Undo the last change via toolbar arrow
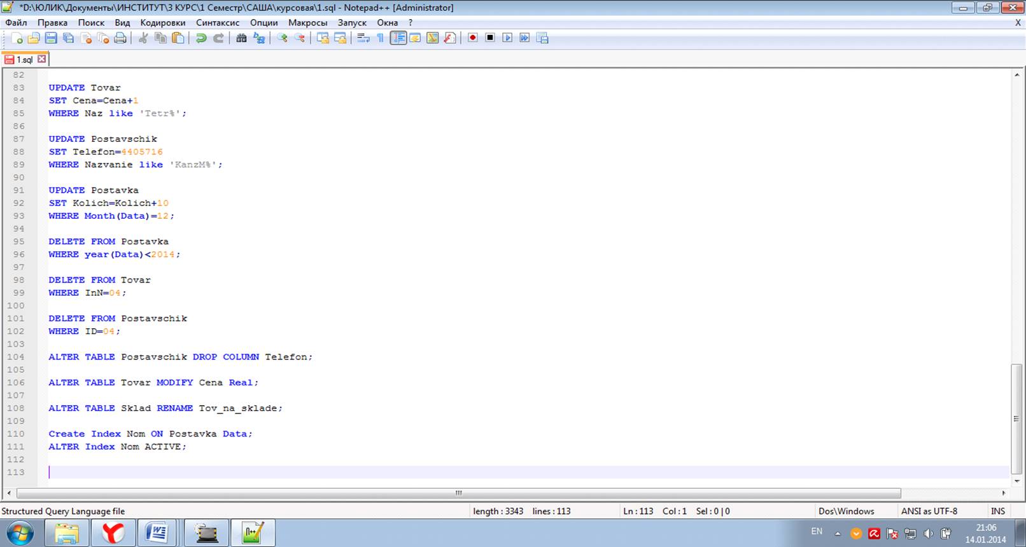1026x547 pixels. pyautogui.click(x=201, y=38)
